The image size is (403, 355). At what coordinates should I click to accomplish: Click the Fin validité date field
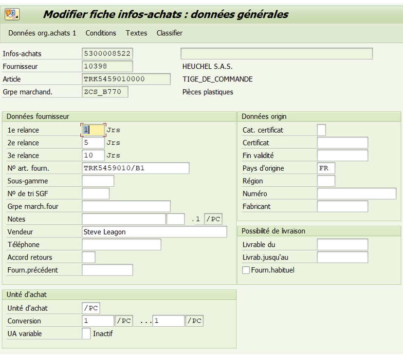pyautogui.click(x=342, y=156)
